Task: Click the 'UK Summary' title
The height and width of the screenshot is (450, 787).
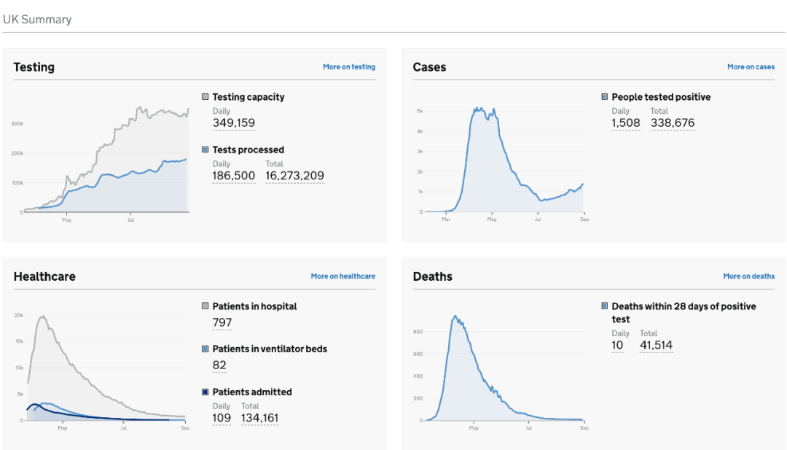Action: click(37, 20)
